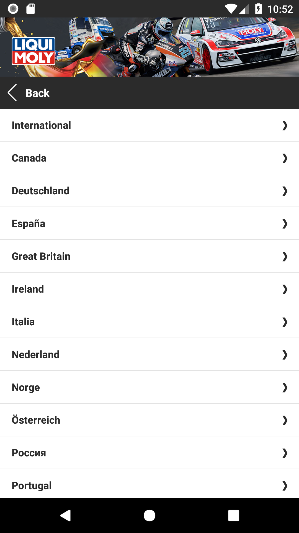Image resolution: width=299 pixels, height=533 pixels.
Task: Tap the back arrow icon
Action: click(x=12, y=93)
